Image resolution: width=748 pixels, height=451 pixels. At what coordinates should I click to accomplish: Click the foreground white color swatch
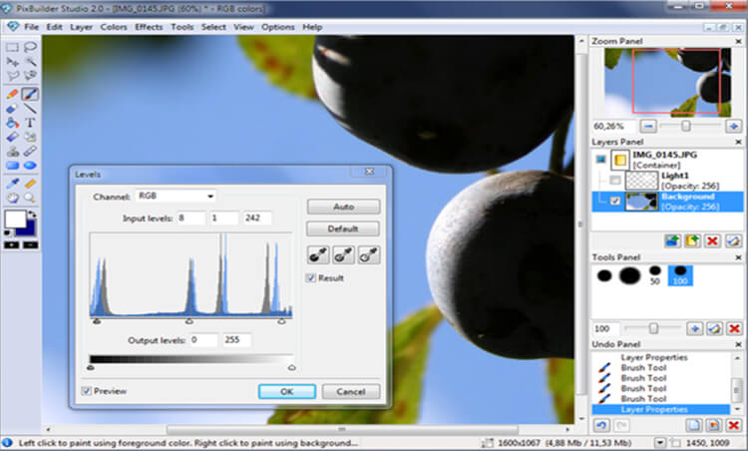pyautogui.click(x=15, y=221)
